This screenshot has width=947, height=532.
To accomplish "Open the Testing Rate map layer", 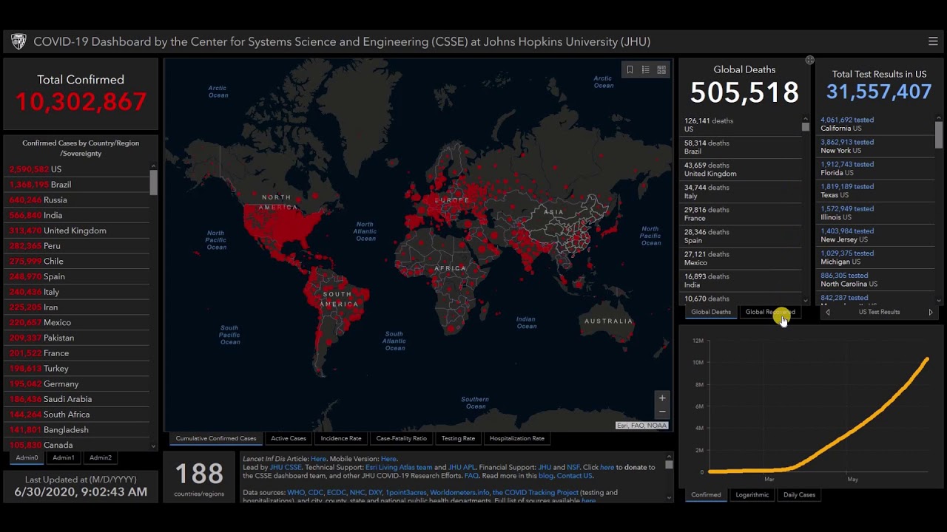I will [x=458, y=438].
